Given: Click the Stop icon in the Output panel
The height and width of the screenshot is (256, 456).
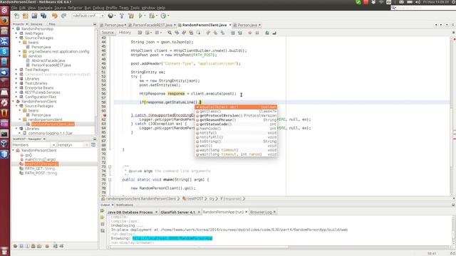Looking at the screenshot, I should click(x=103, y=224).
